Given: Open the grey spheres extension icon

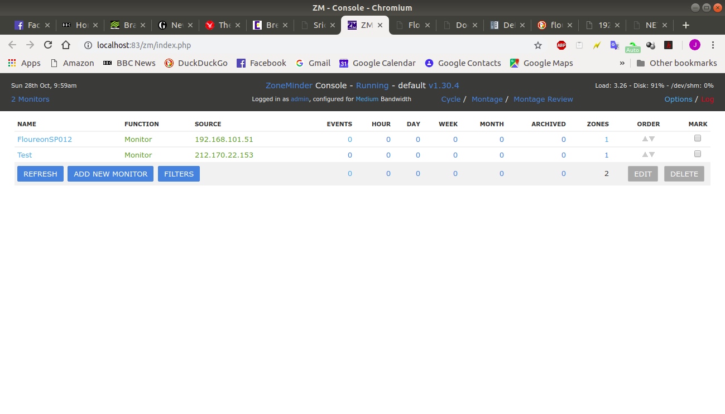Looking at the screenshot, I should [651, 45].
